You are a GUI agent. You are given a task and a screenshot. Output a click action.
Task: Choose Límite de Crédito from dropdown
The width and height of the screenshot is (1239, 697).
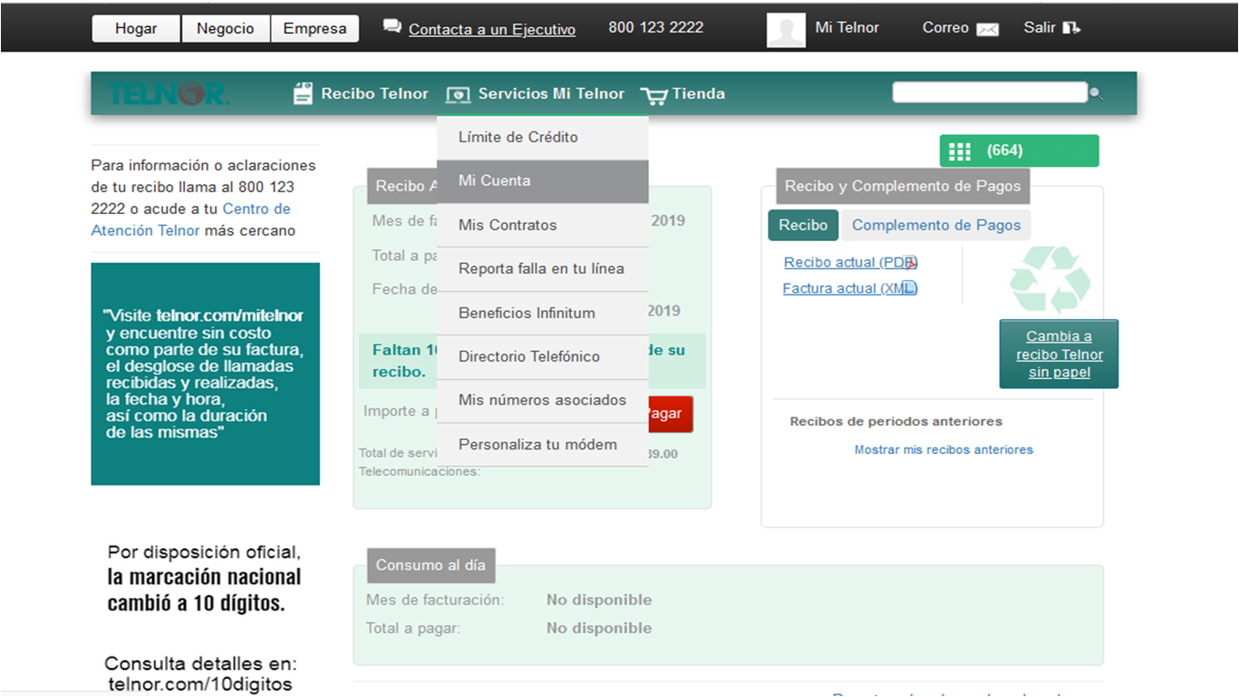(542, 138)
